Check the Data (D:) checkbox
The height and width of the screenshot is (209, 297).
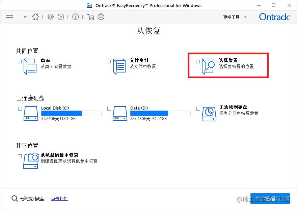coord(109,109)
